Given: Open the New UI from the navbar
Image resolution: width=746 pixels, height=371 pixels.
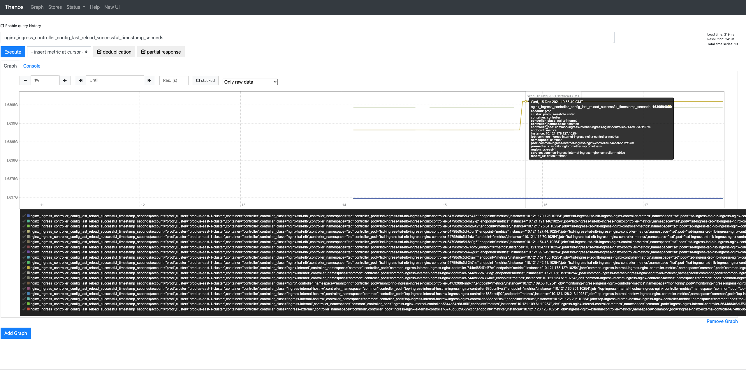Looking at the screenshot, I should click(112, 7).
